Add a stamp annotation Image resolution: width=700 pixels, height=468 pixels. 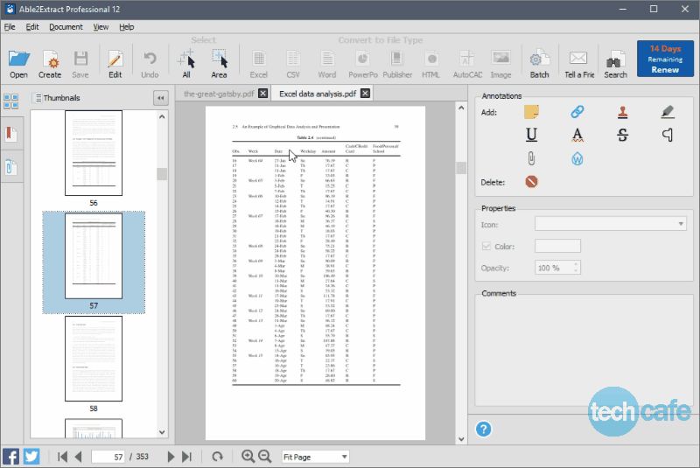click(622, 112)
